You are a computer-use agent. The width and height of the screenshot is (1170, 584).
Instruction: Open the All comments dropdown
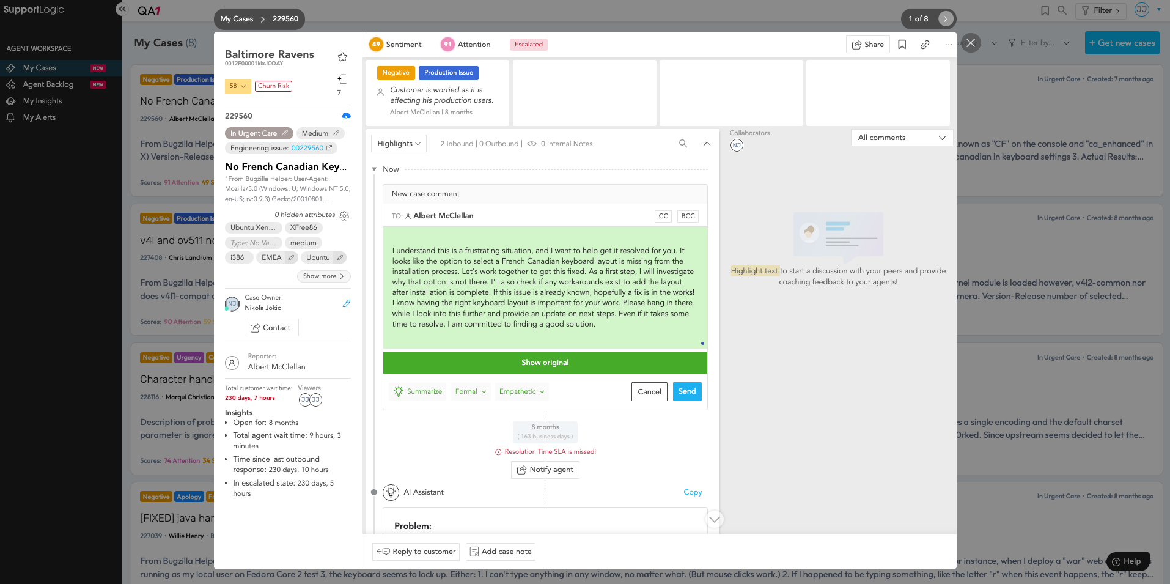tap(901, 138)
